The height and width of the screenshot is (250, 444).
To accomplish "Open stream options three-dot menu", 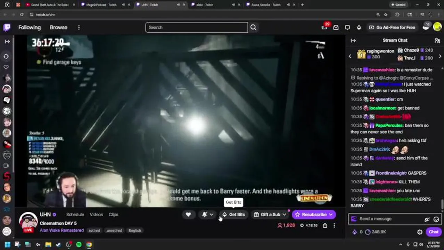I will pos(334,225).
